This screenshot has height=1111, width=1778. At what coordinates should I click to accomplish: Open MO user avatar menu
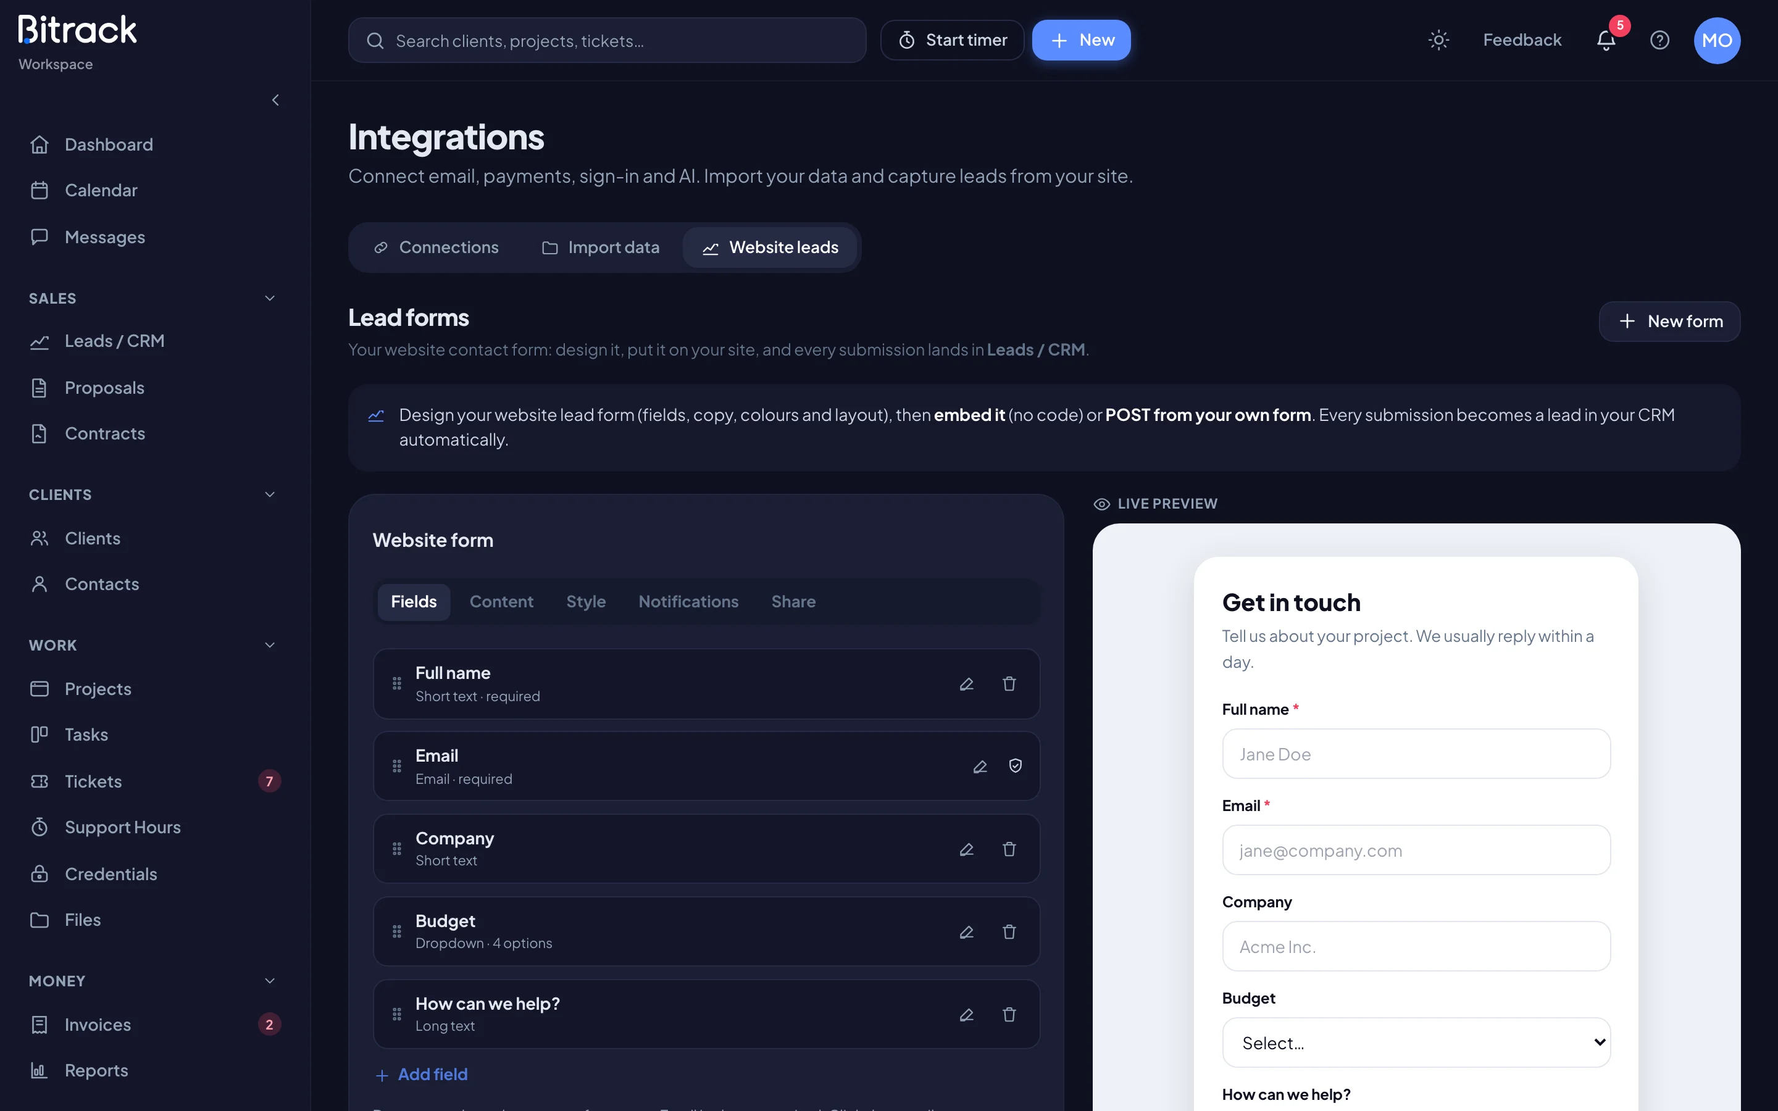click(1716, 40)
